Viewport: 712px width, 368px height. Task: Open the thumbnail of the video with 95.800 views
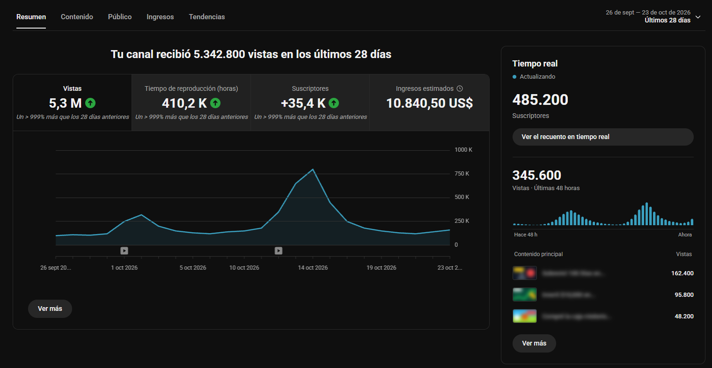click(x=525, y=294)
